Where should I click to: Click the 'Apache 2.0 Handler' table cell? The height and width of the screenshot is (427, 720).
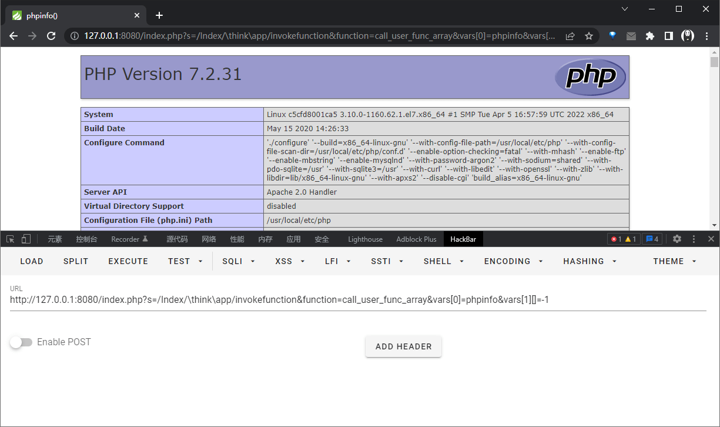pyautogui.click(x=447, y=192)
